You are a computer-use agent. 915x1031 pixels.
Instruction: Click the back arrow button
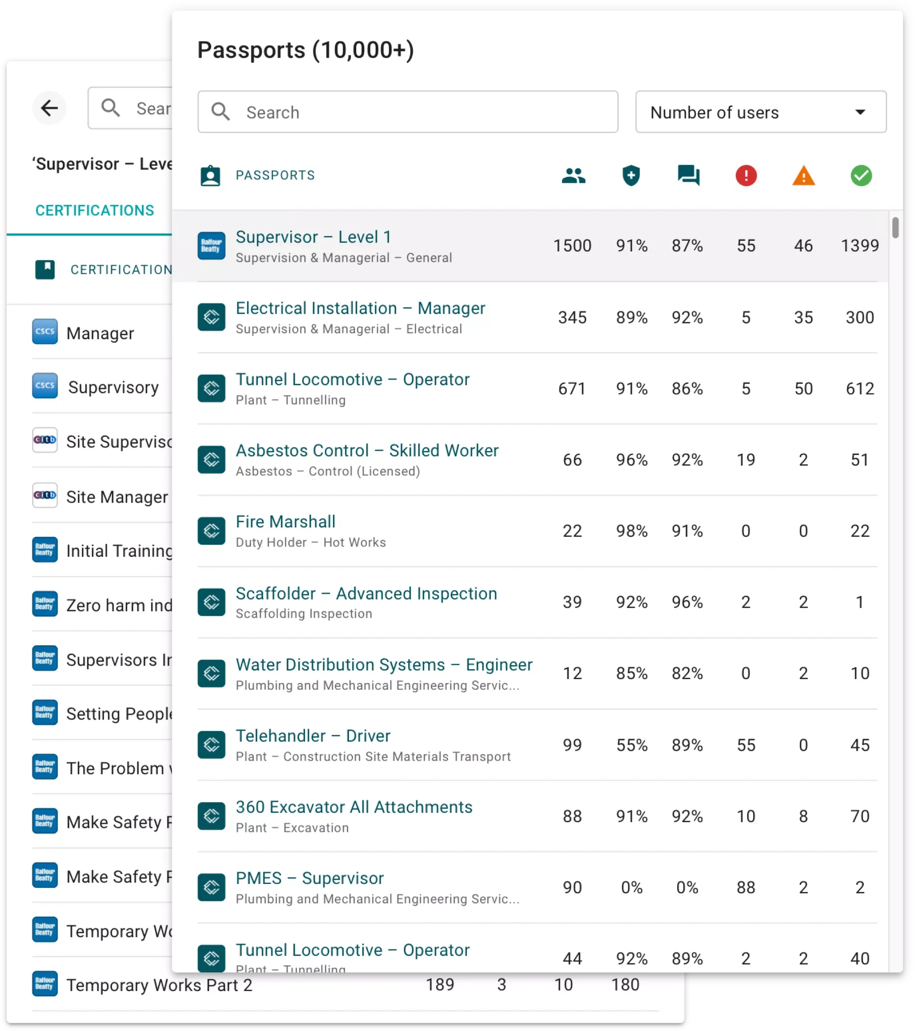[49, 108]
